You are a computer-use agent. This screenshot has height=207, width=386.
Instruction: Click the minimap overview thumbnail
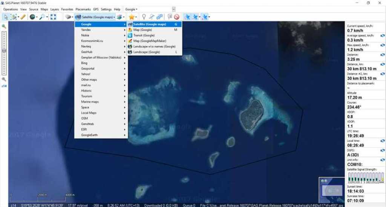pyautogui.click(x=332, y=190)
